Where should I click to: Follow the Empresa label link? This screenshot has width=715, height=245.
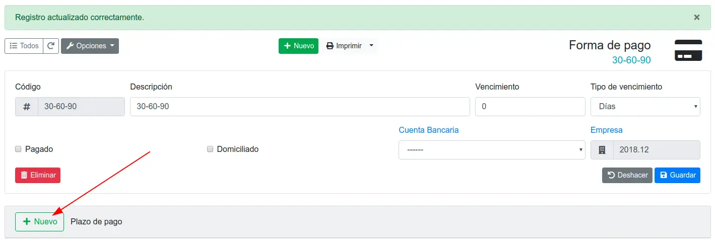(x=607, y=130)
